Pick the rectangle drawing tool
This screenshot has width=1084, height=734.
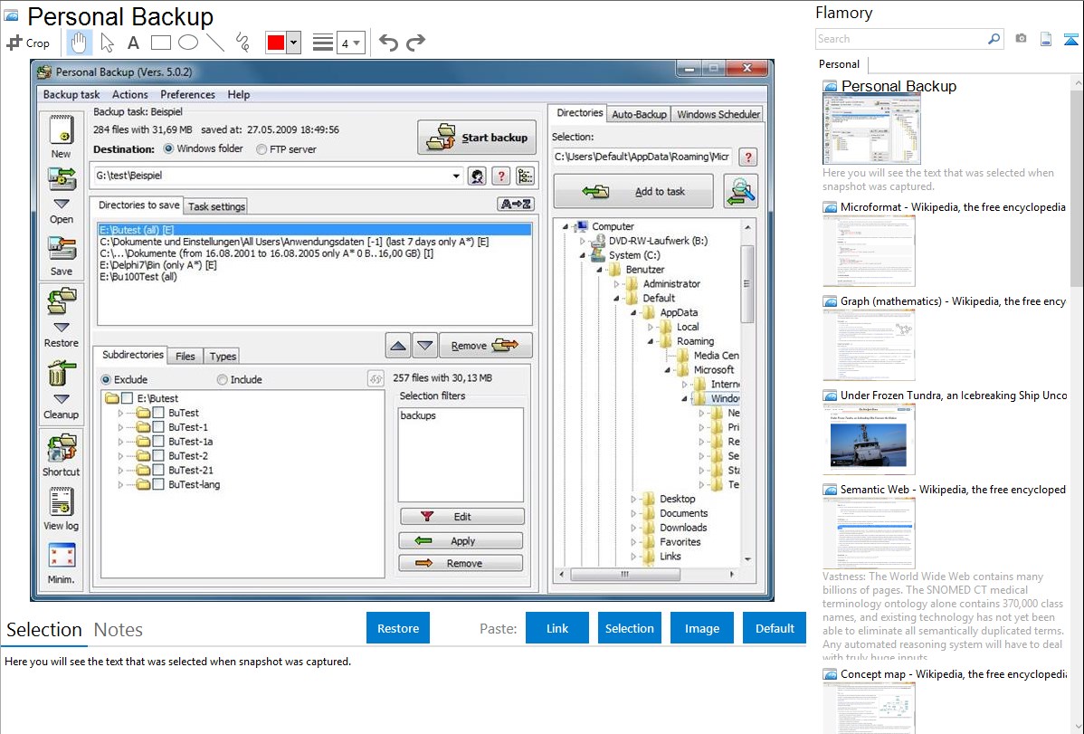pos(160,43)
